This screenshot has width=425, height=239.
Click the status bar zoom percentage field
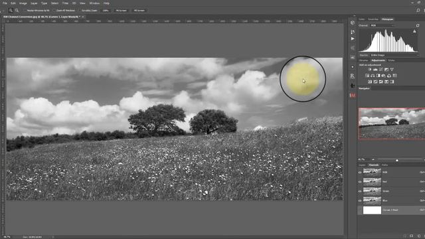7,237
